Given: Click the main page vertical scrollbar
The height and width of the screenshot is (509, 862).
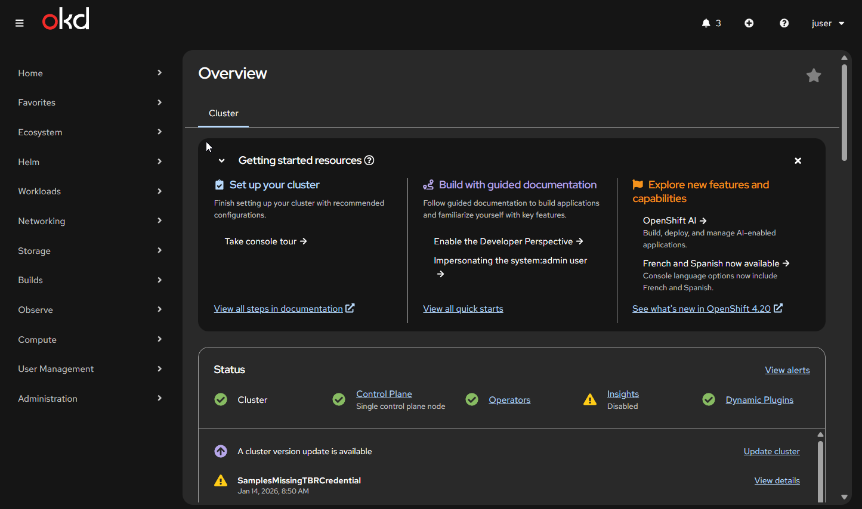Looking at the screenshot, I should pyautogui.click(x=844, y=113).
